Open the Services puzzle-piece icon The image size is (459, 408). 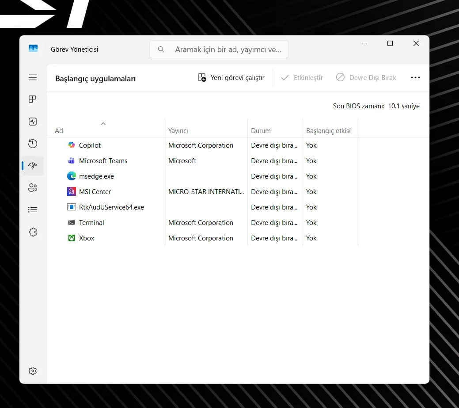pyautogui.click(x=33, y=232)
